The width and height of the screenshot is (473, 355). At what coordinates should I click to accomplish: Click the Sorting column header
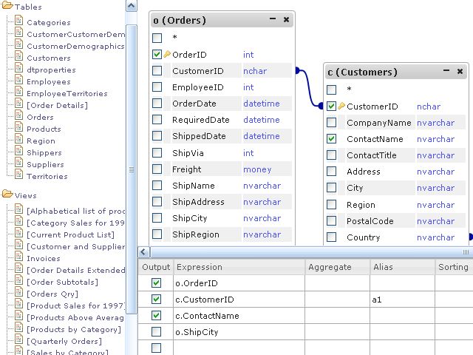[x=452, y=267]
